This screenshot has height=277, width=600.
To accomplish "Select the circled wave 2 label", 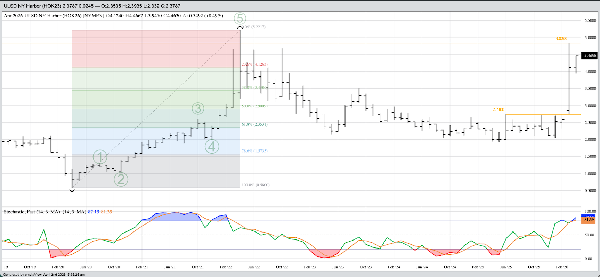I will (121, 179).
